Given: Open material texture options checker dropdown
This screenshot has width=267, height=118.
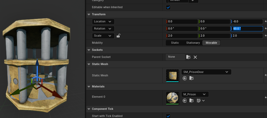Looking at the screenshot, I should click(x=201, y=101).
